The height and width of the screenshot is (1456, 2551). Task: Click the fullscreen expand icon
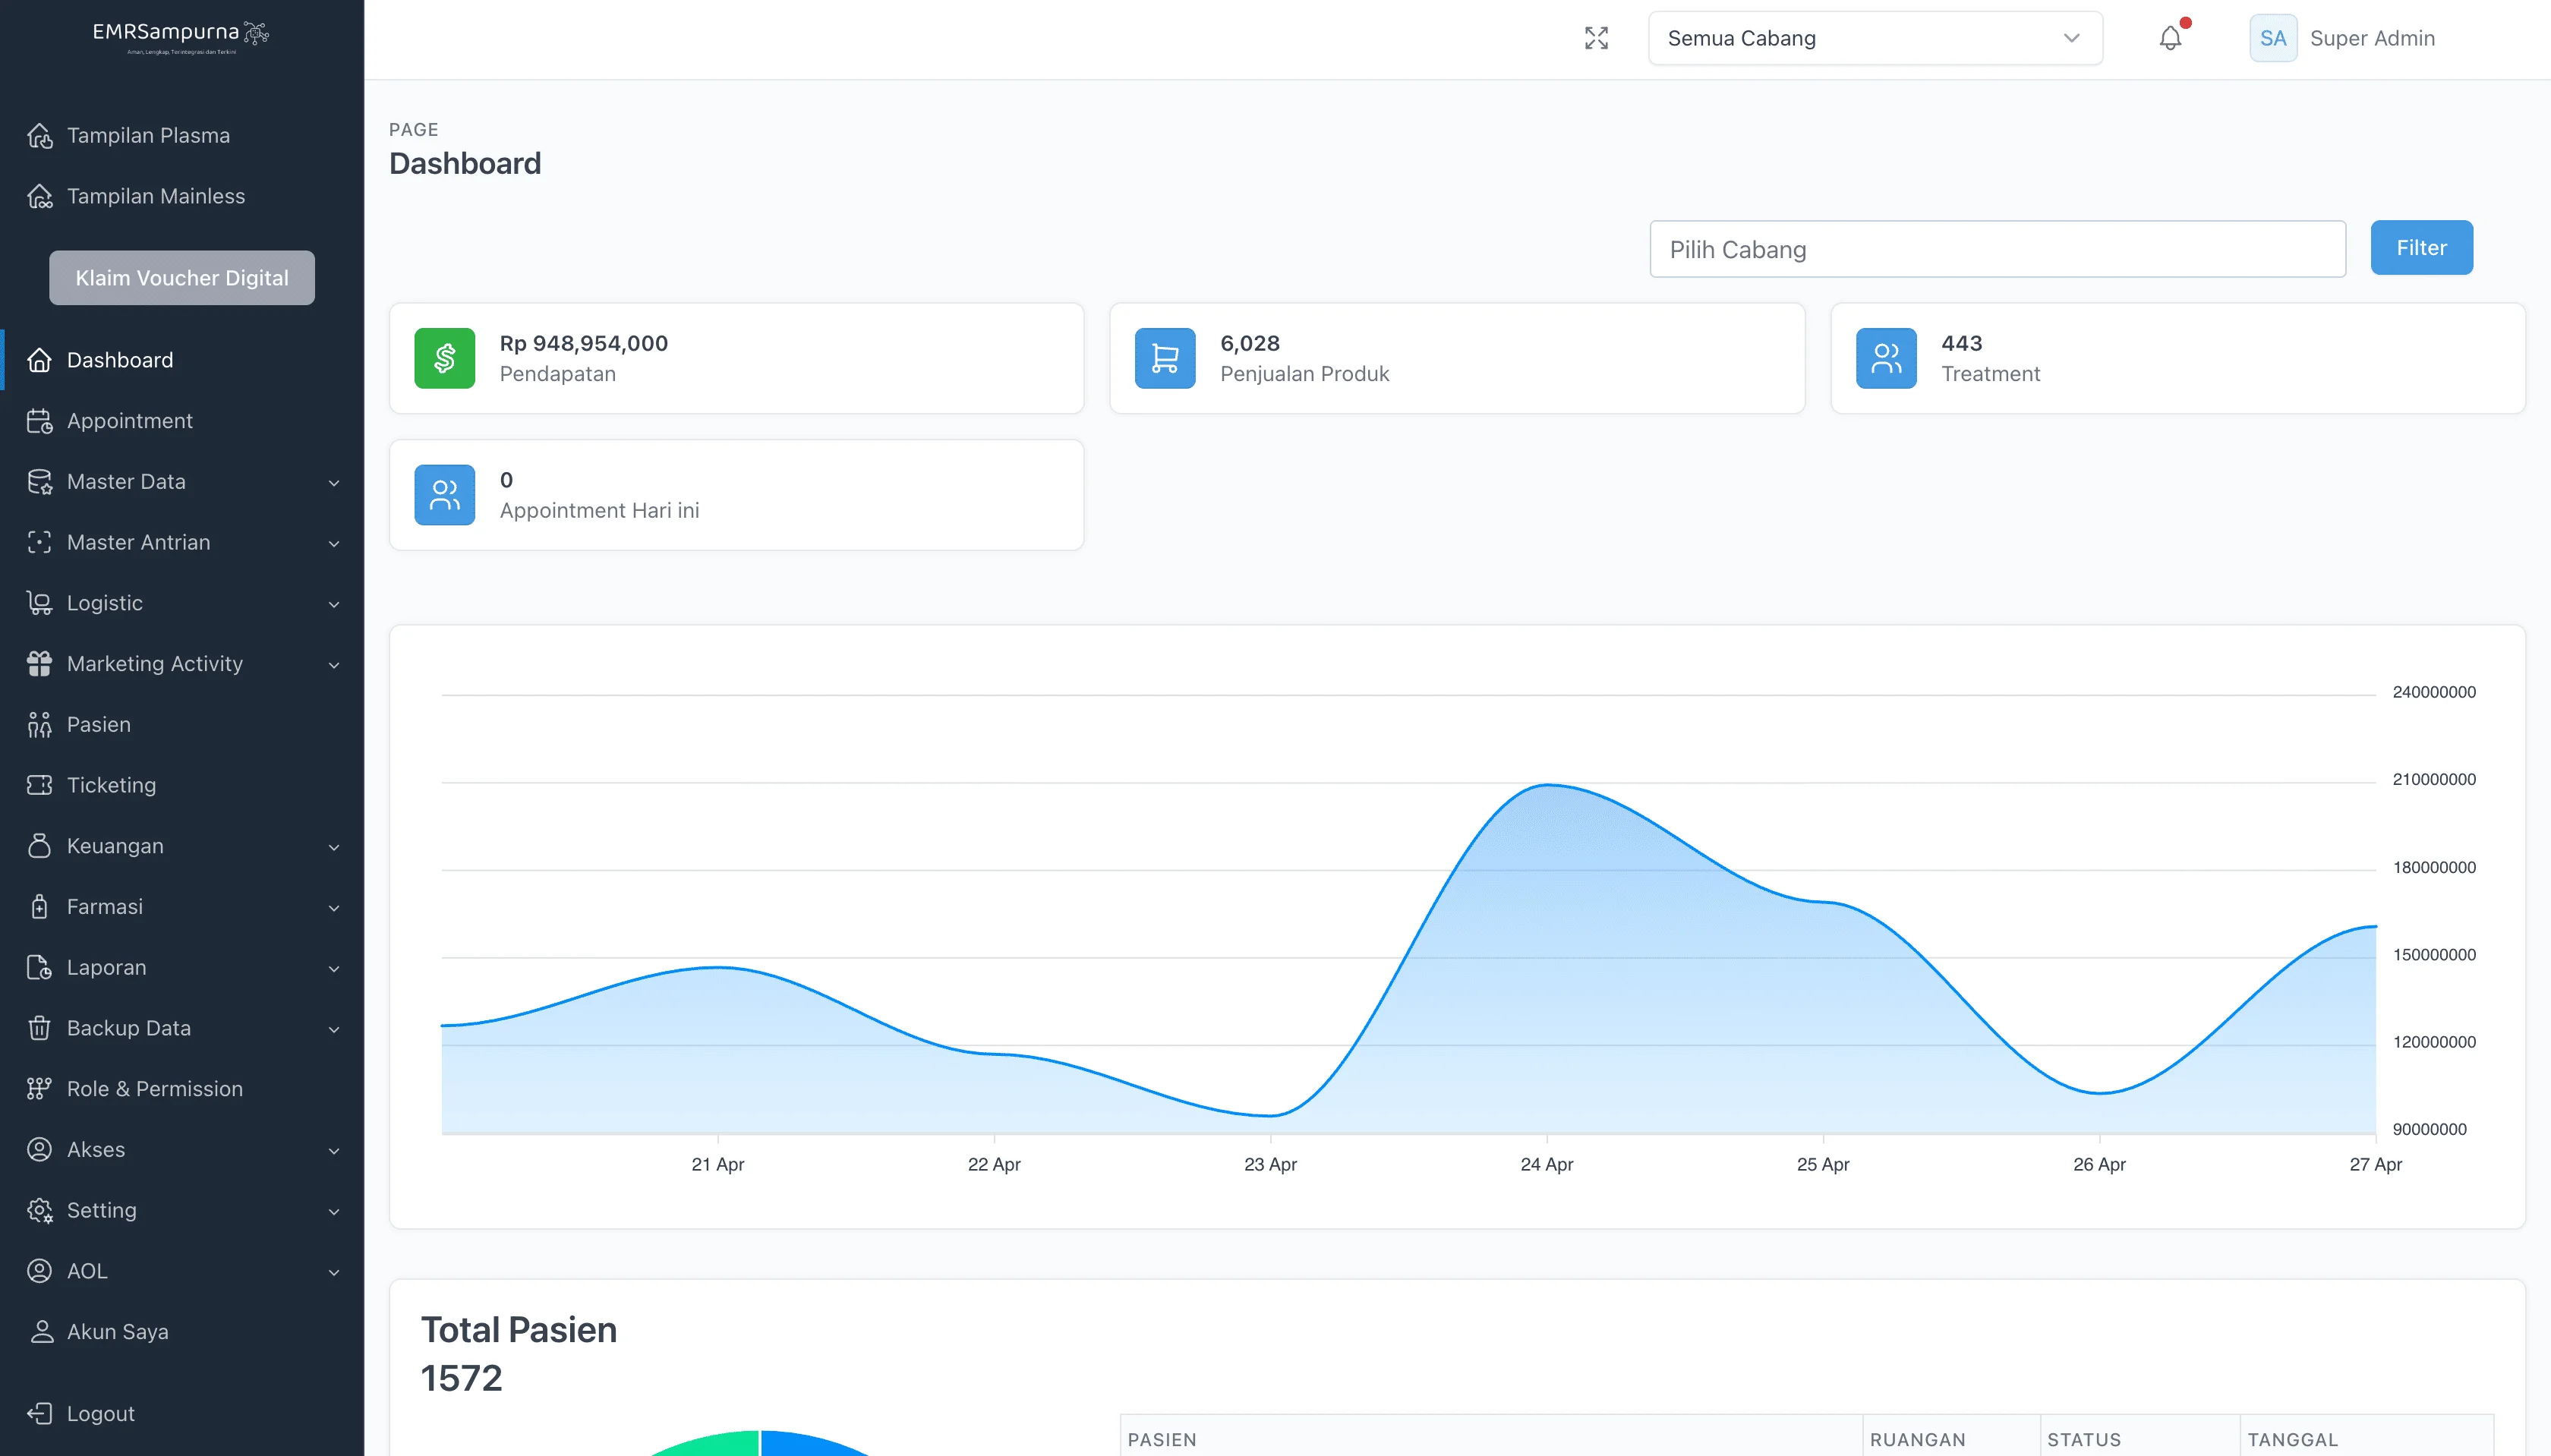(x=1596, y=38)
